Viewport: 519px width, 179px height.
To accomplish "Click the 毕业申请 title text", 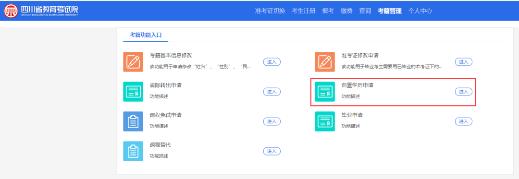I will (352, 115).
